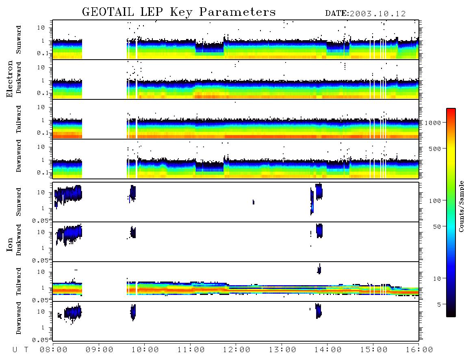Click the colorbar's 10 tick label
This screenshot has height=357, width=464.
pos(437,279)
